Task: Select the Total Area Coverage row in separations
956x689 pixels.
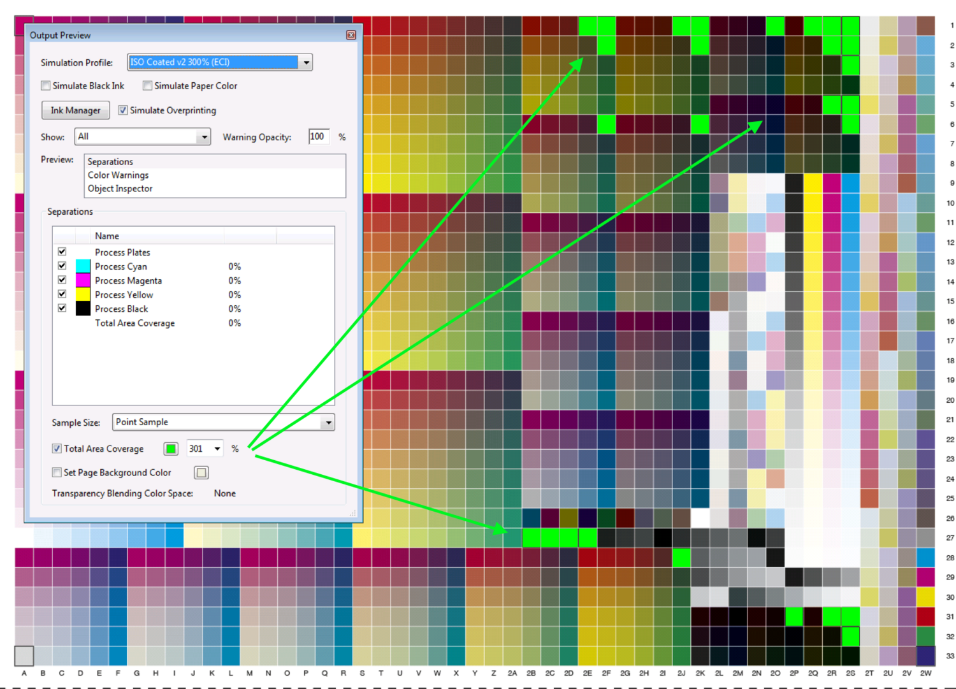Action: tap(193, 323)
